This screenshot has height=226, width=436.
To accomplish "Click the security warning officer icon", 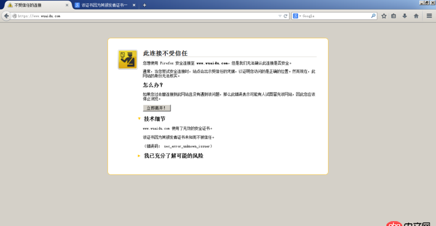I will pyautogui.click(x=128, y=59).
